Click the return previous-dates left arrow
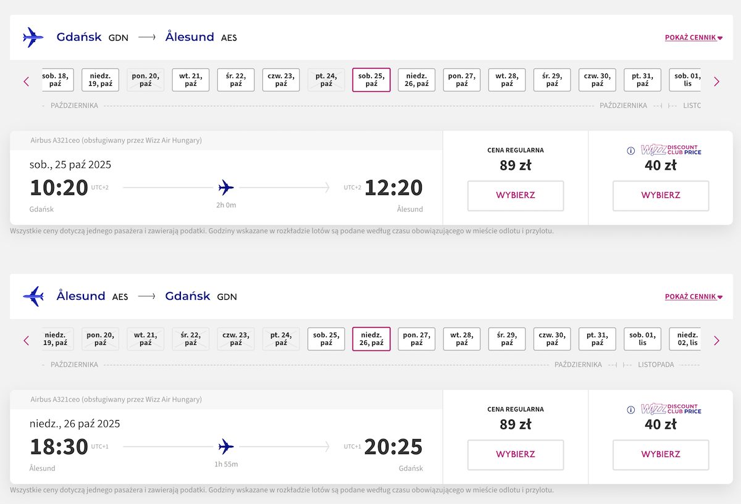The width and height of the screenshot is (741, 504). tap(26, 340)
